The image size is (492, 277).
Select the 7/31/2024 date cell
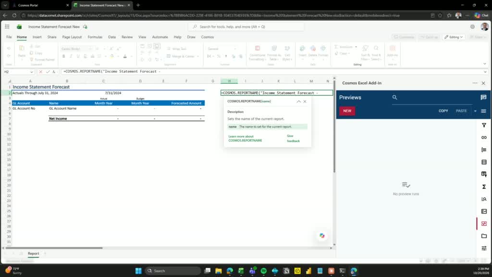(x=103, y=93)
